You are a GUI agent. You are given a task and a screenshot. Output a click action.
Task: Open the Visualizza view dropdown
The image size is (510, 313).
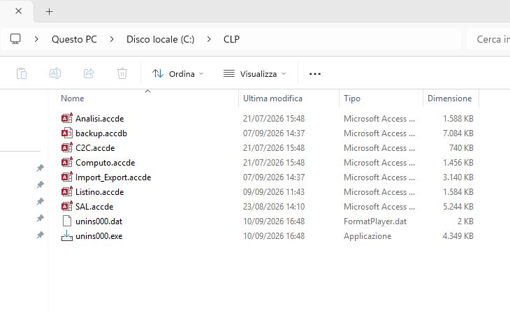tap(255, 74)
